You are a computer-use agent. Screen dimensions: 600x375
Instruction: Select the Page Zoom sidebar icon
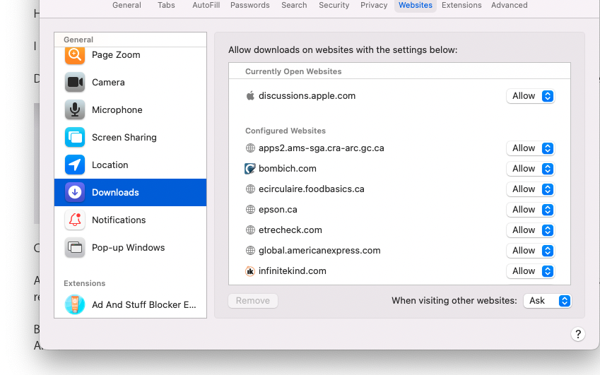[x=75, y=55]
